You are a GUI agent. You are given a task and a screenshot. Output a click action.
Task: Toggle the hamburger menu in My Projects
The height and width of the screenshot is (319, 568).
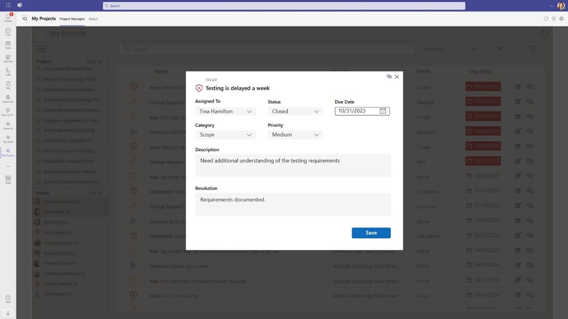point(41,49)
